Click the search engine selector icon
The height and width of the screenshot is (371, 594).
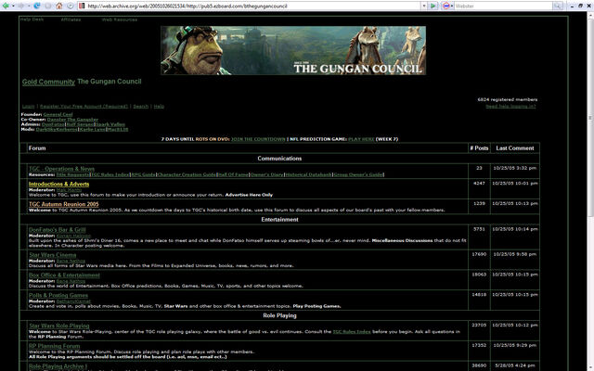pyautogui.click(x=445, y=6)
